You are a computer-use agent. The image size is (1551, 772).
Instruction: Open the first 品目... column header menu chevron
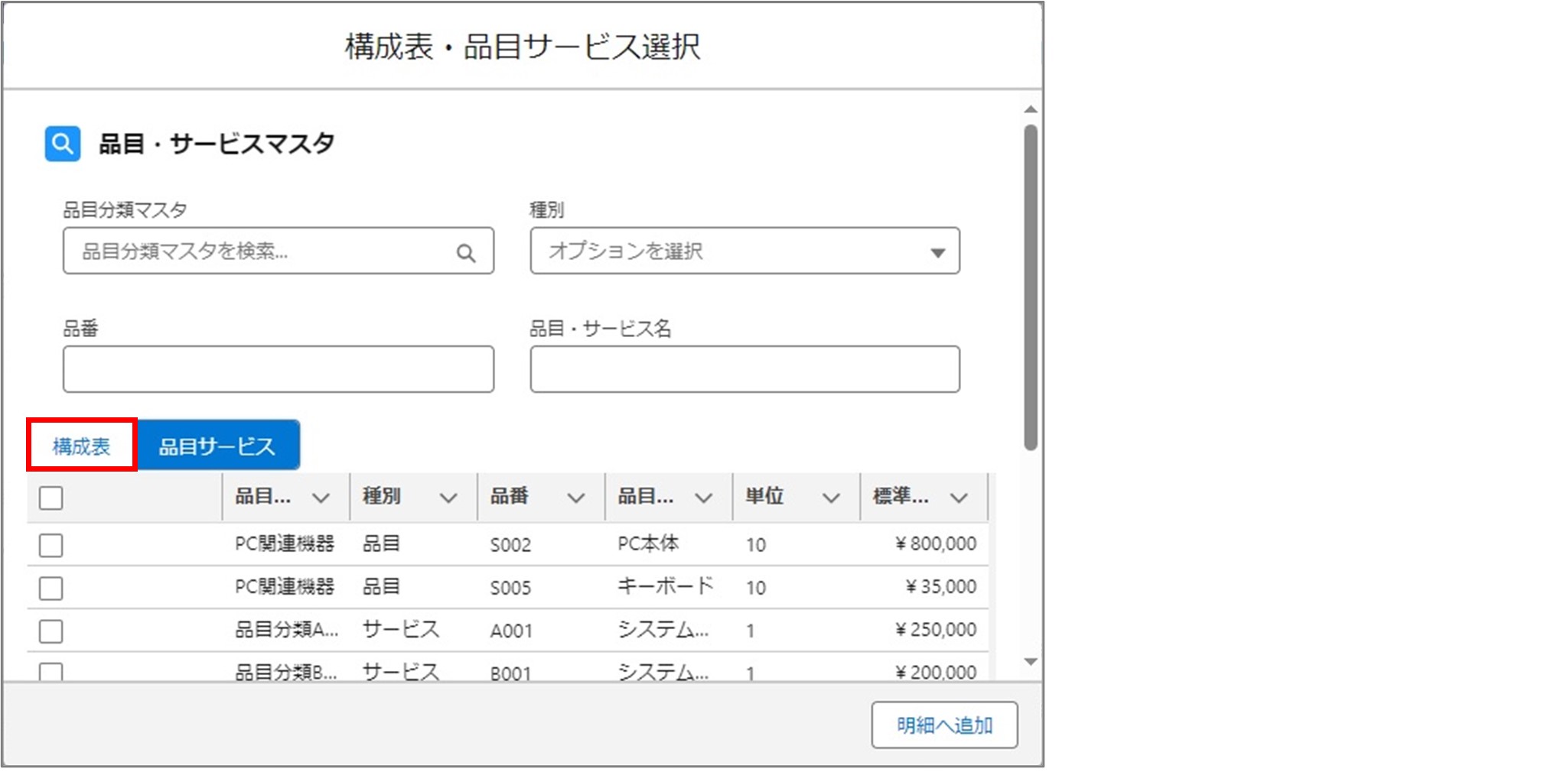[x=321, y=498]
